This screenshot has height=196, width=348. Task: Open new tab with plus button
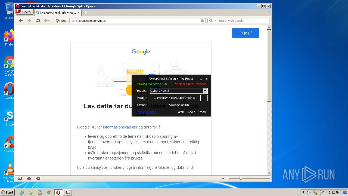pos(85,13)
